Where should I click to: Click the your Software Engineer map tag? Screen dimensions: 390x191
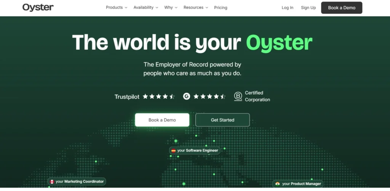pos(195,150)
